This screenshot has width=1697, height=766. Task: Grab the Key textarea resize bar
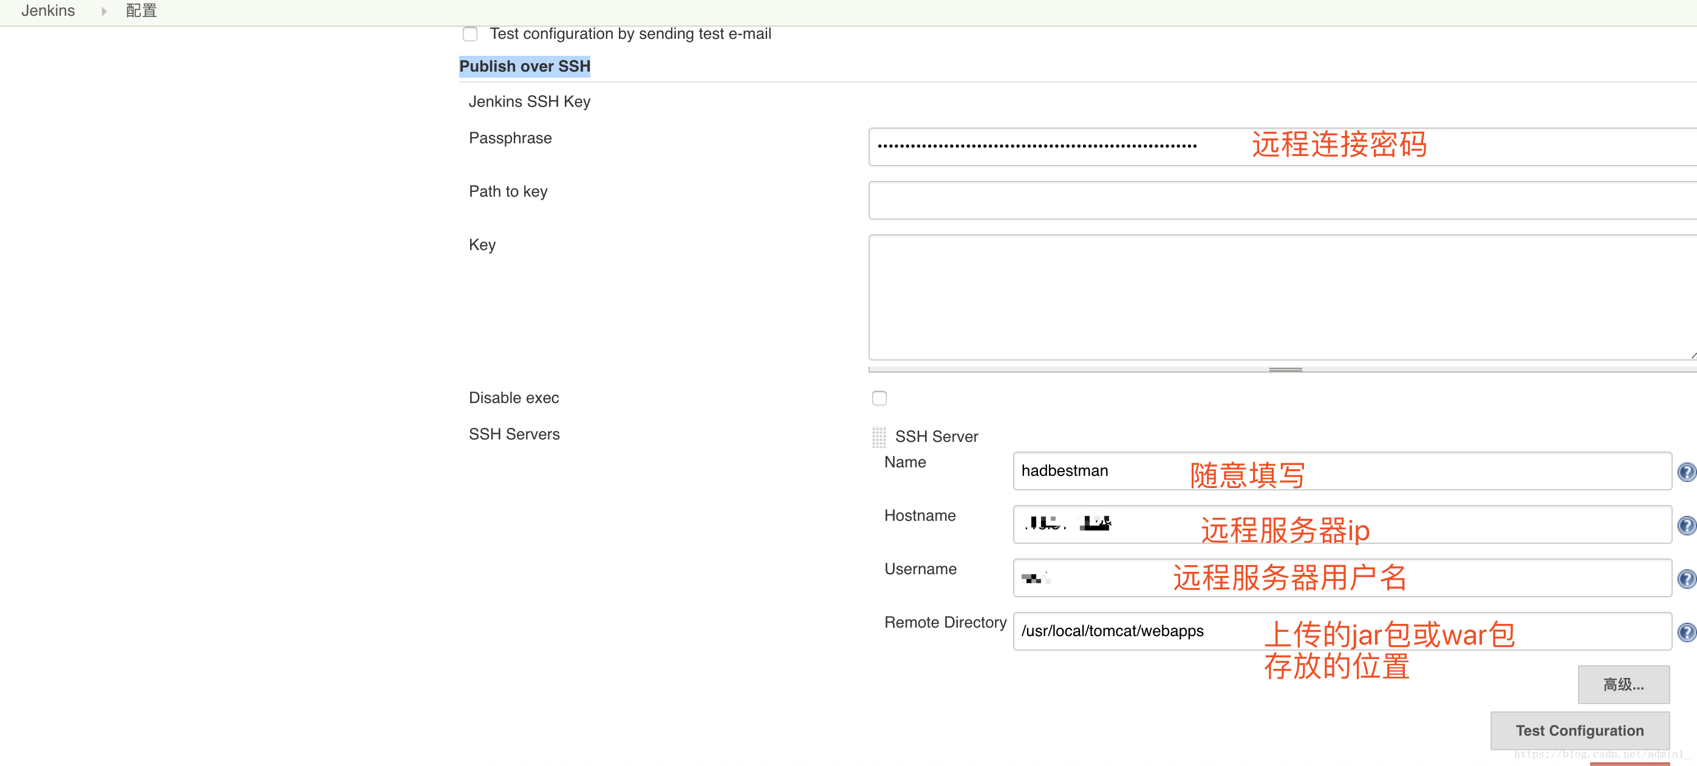[x=1285, y=369]
